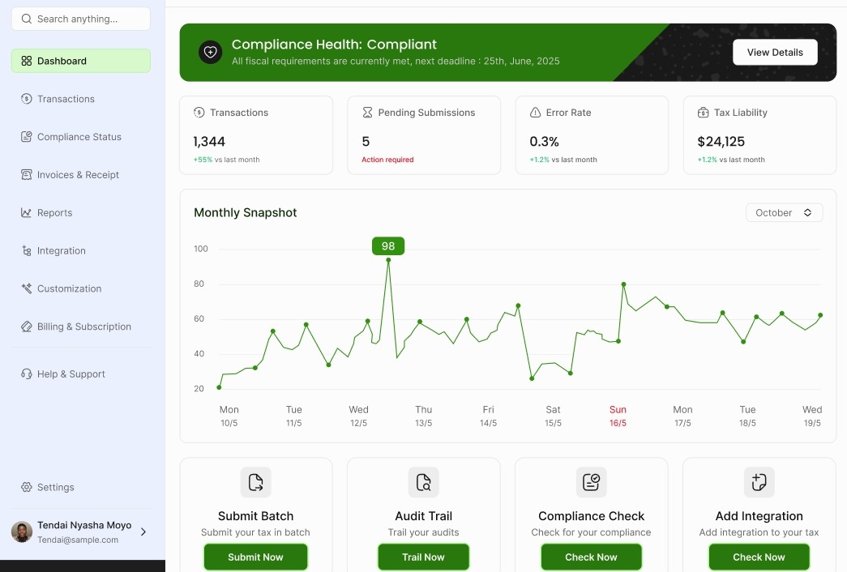Open Billing & Subscription page
The image size is (847, 572).
[x=83, y=327]
